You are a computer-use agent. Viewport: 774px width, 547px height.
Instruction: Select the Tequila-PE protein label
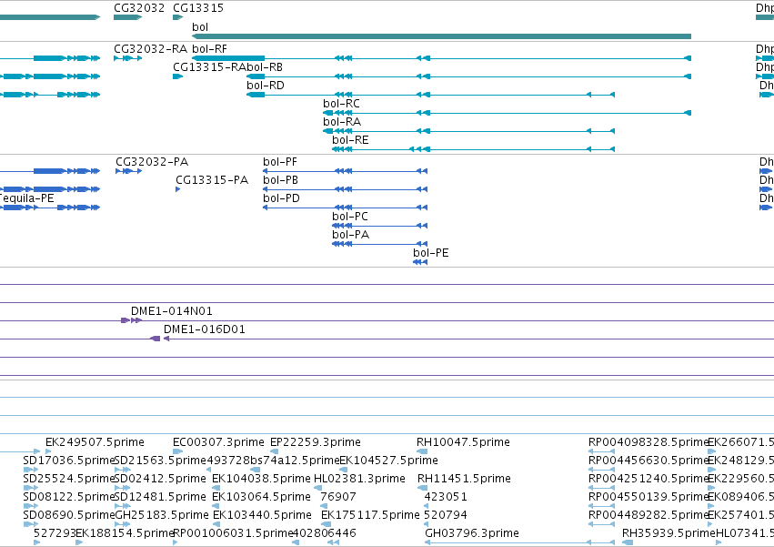pos(26,198)
